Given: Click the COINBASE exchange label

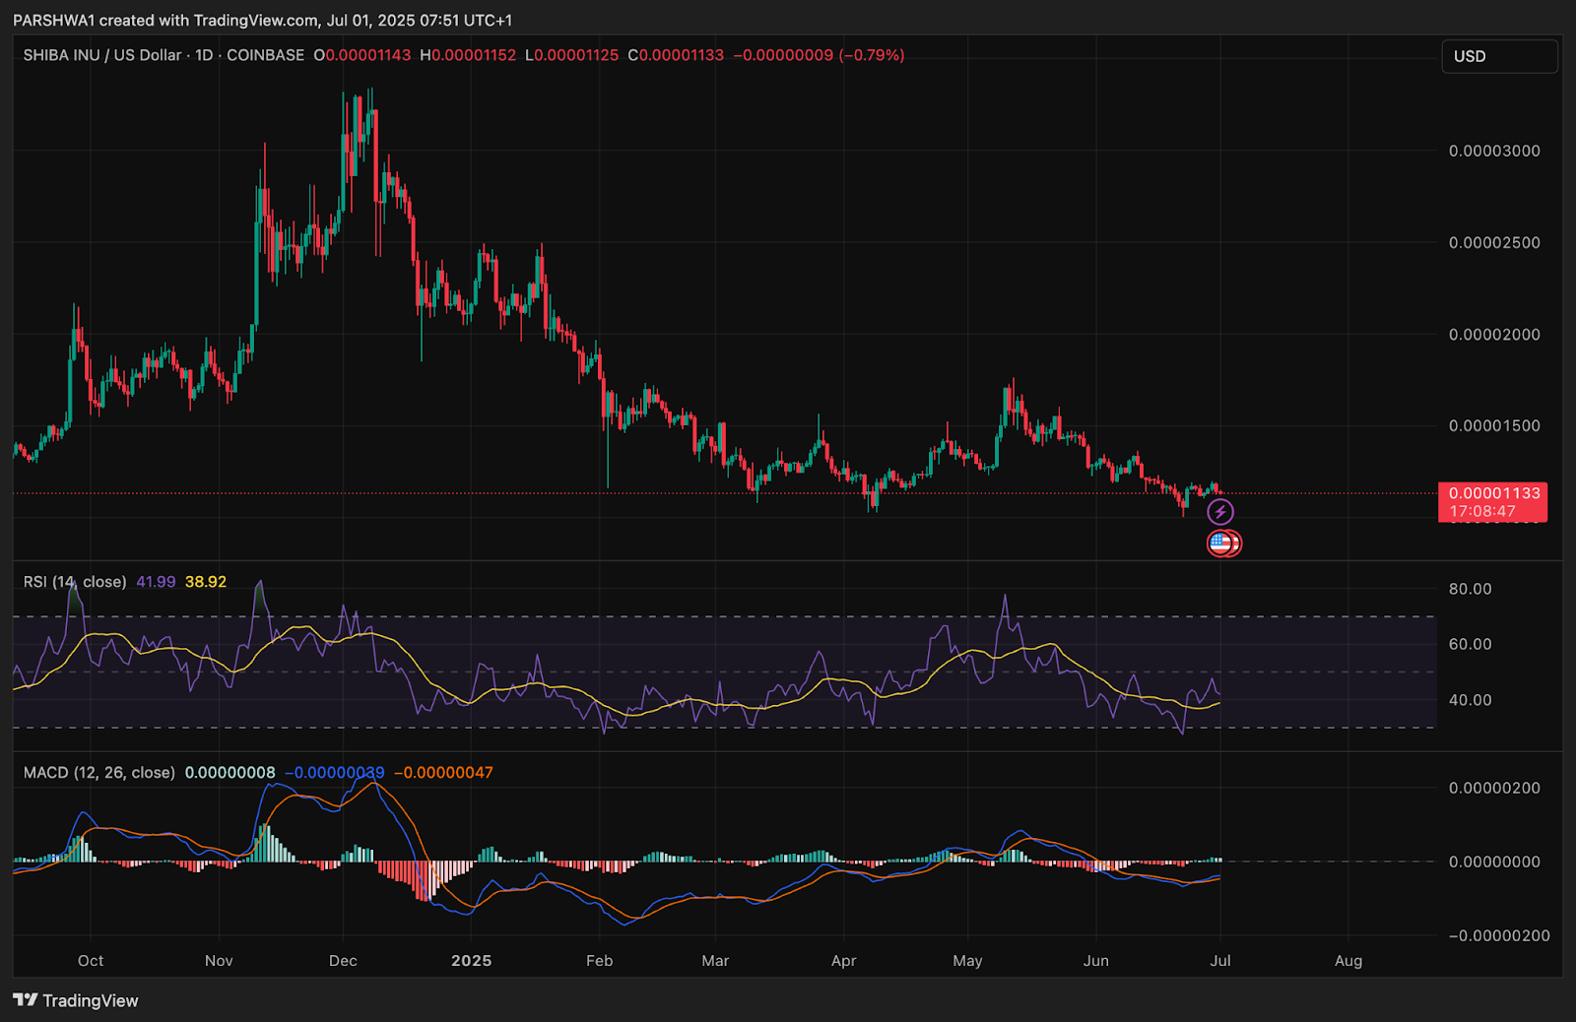Looking at the screenshot, I should (x=265, y=55).
